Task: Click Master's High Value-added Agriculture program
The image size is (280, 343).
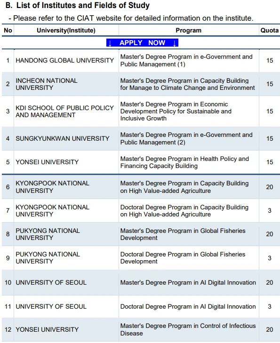Action: click(184, 187)
